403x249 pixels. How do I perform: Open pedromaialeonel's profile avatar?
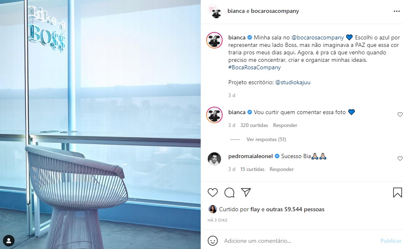click(x=214, y=159)
